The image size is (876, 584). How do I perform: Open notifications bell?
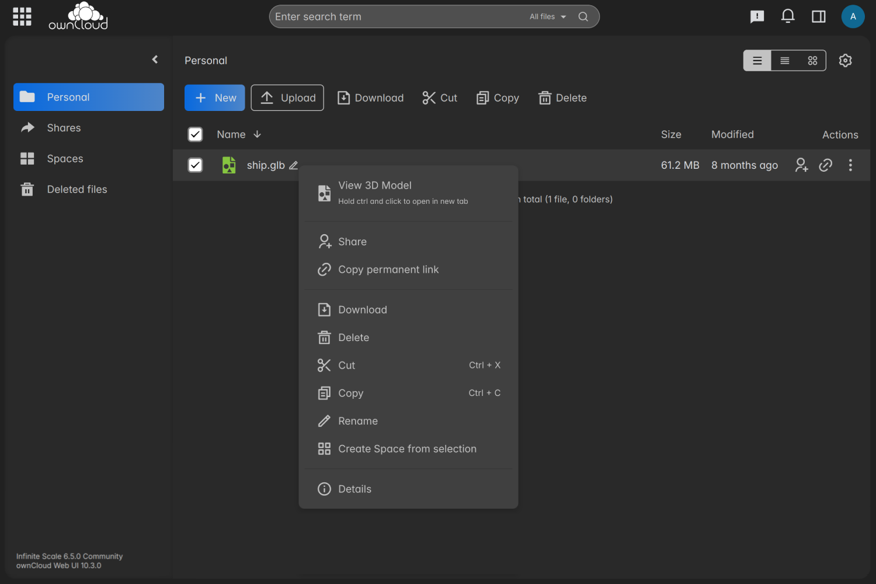(788, 16)
